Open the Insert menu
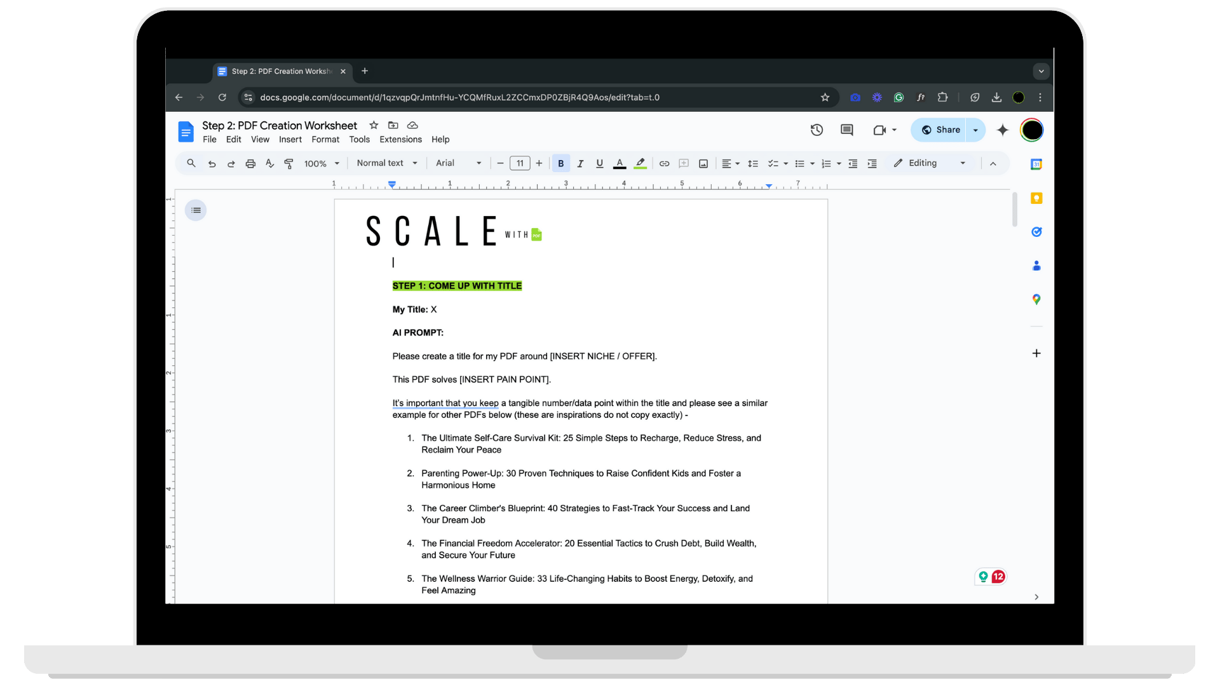Viewport: 1220px width, 686px height. tap(290, 140)
